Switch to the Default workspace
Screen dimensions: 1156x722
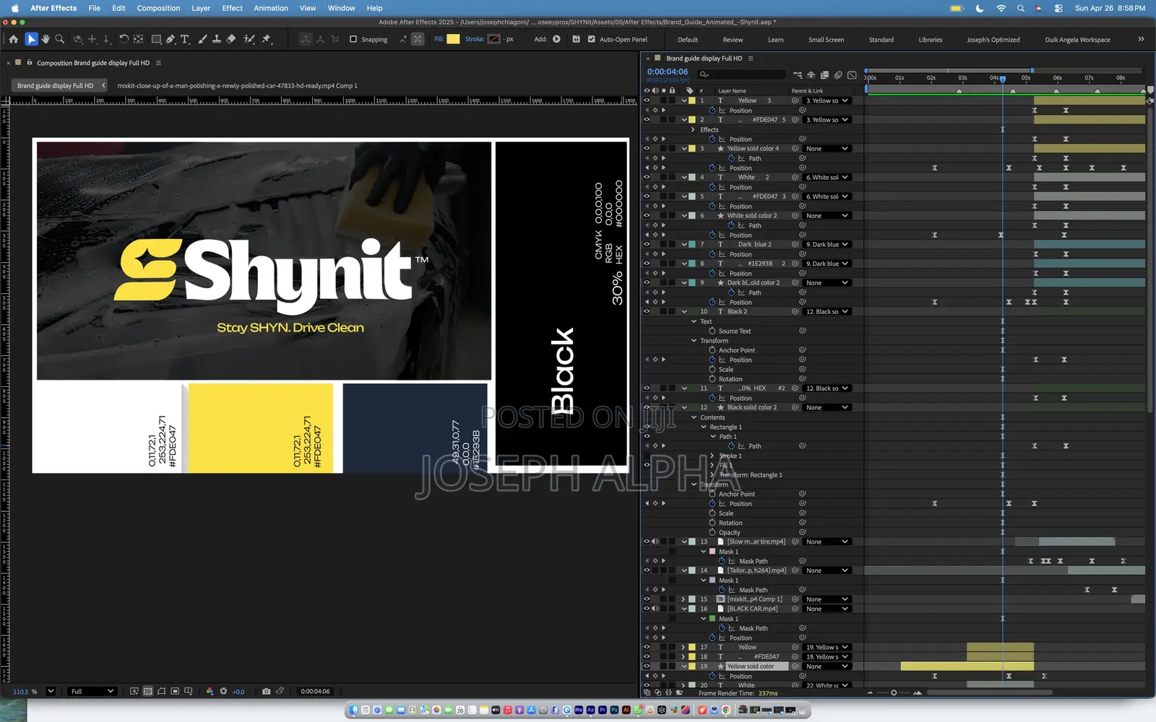coord(688,40)
